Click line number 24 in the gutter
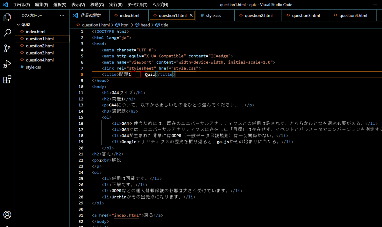Screen dimensions: 382x227 point(81,172)
